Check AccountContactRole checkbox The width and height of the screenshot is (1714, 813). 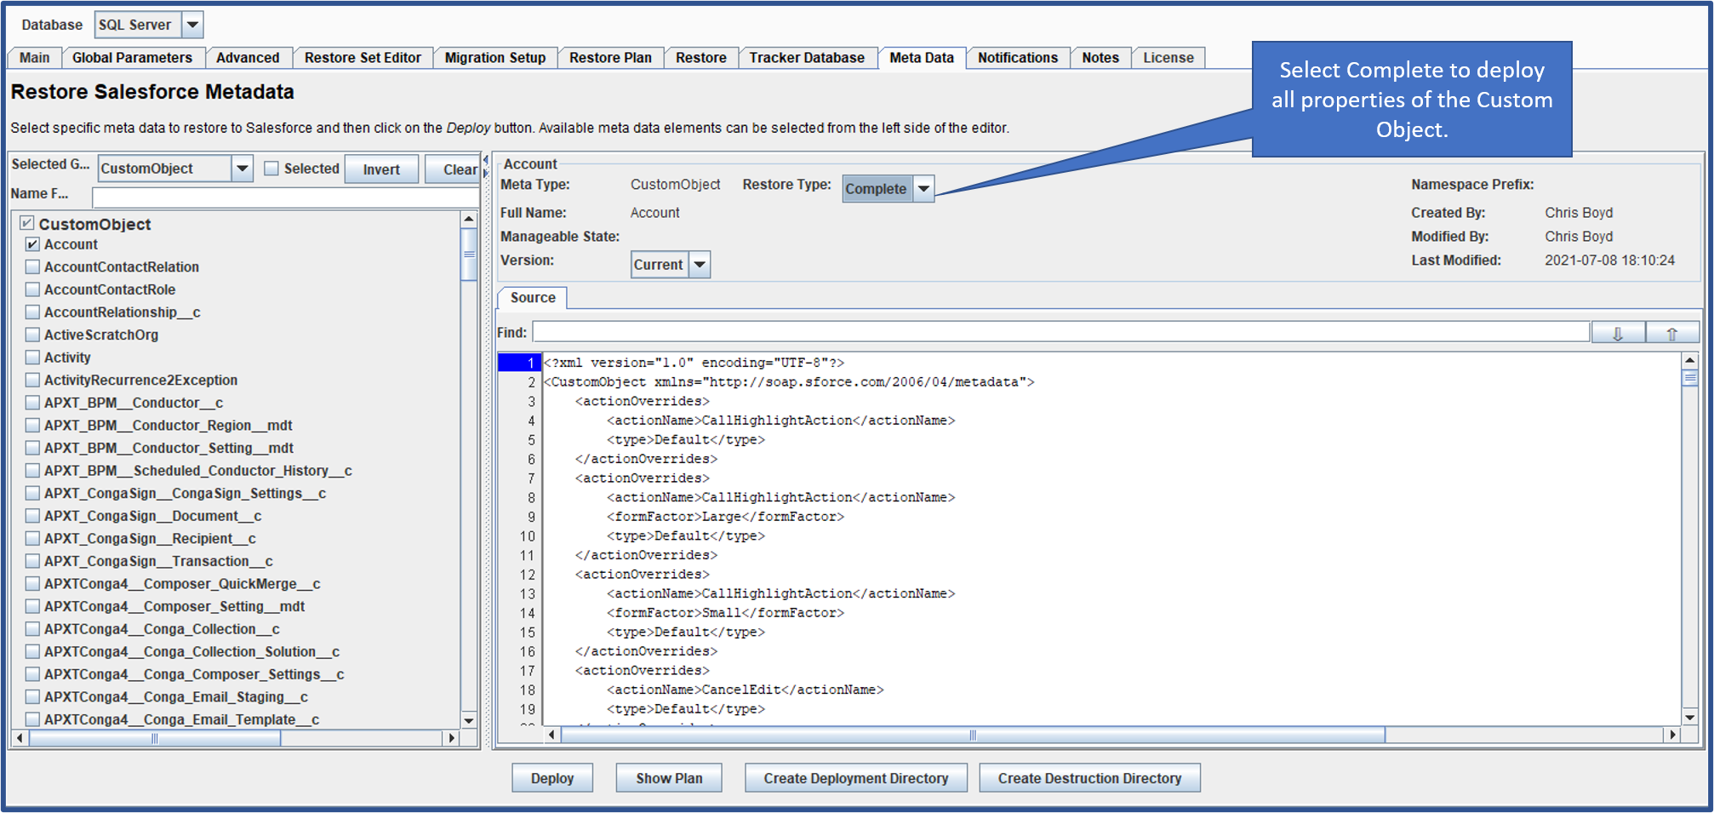pos(32,289)
